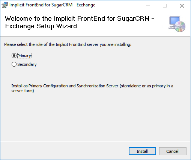191x160 pixels.
Task: Click the rainbow CD disc in header graphic
Action: coord(180,26)
